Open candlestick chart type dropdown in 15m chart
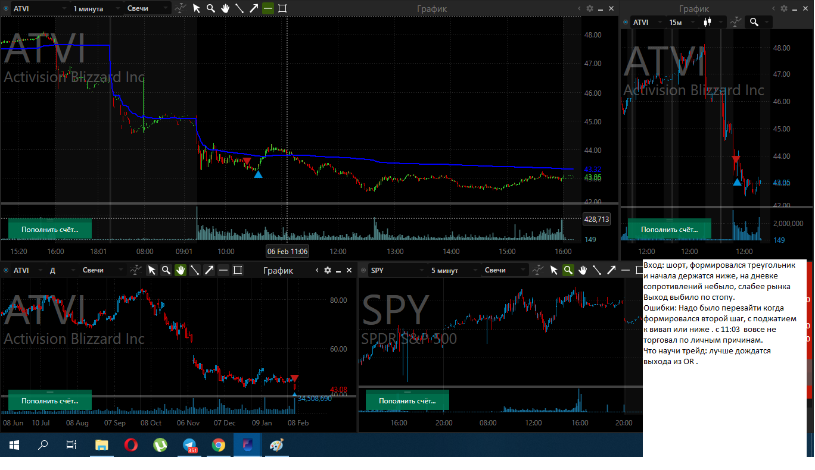The width and height of the screenshot is (815, 470). (x=714, y=22)
